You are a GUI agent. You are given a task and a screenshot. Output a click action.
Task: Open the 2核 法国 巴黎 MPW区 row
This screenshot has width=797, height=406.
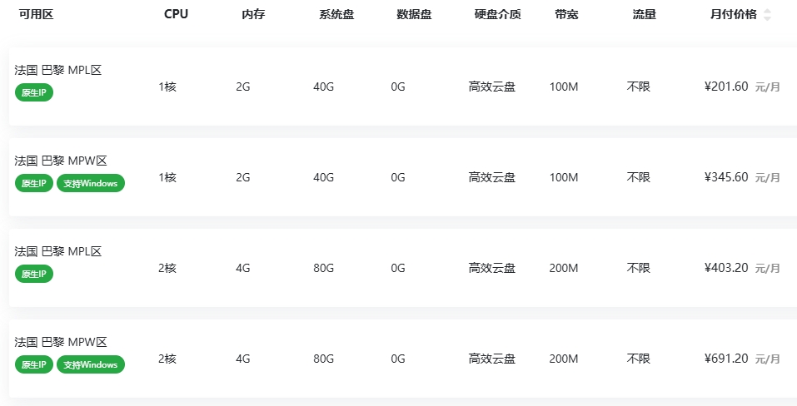pos(403,359)
